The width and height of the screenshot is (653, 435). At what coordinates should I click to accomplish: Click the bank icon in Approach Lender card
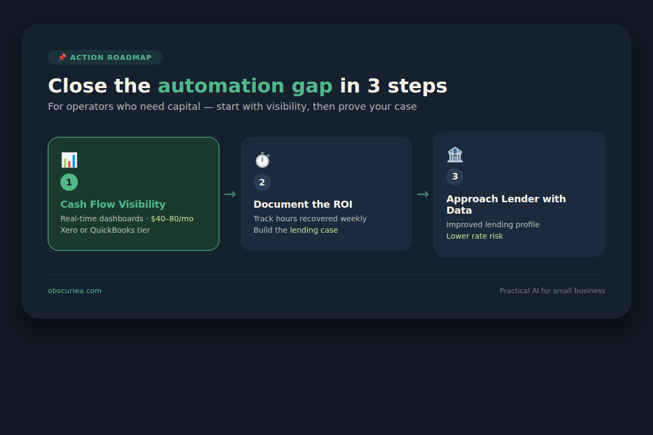coord(455,154)
